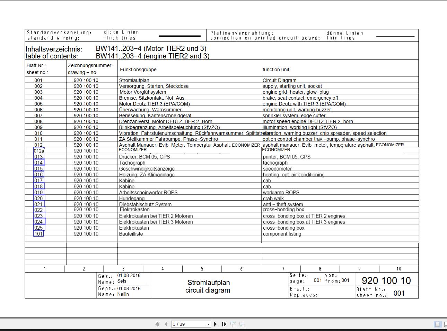Click 'Stromlaufplan' title in title block
The width and height of the screenshot is (447, 331).
tap(209, 283)
